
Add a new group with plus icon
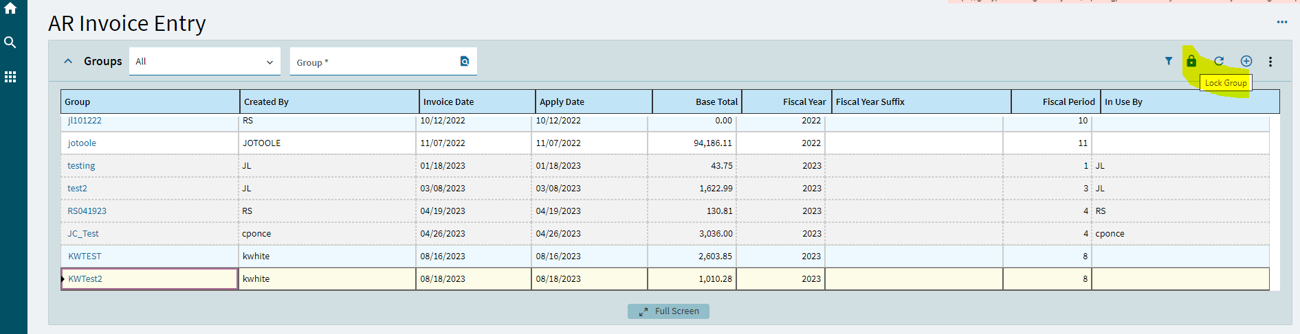[1246, 61]
